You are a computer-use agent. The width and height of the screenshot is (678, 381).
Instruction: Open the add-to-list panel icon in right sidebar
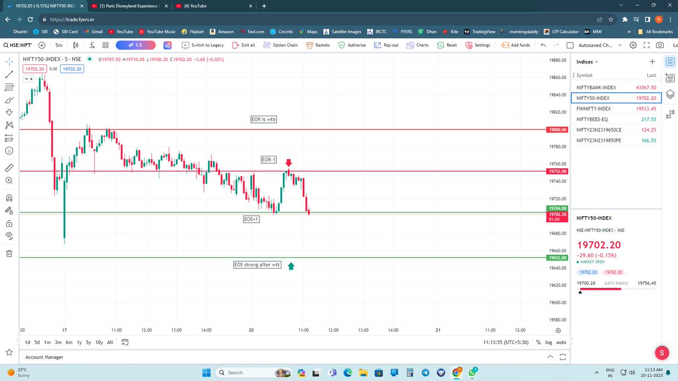point(670,78)
